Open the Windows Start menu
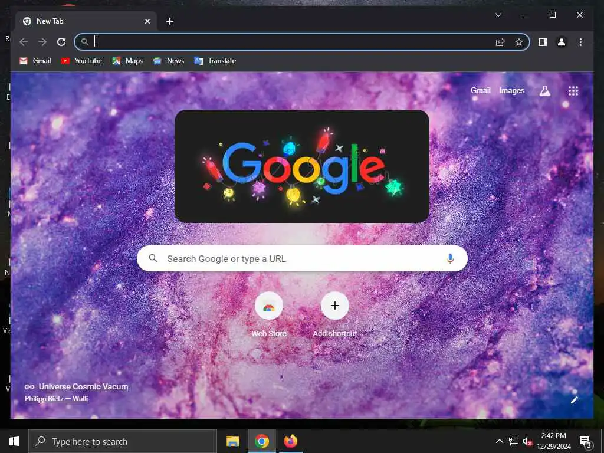Viewport: 604px width, 453px height. [x=14, y=441]
